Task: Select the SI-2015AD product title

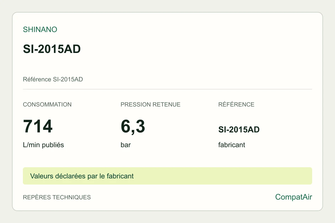Action: [x=52, y=49]
